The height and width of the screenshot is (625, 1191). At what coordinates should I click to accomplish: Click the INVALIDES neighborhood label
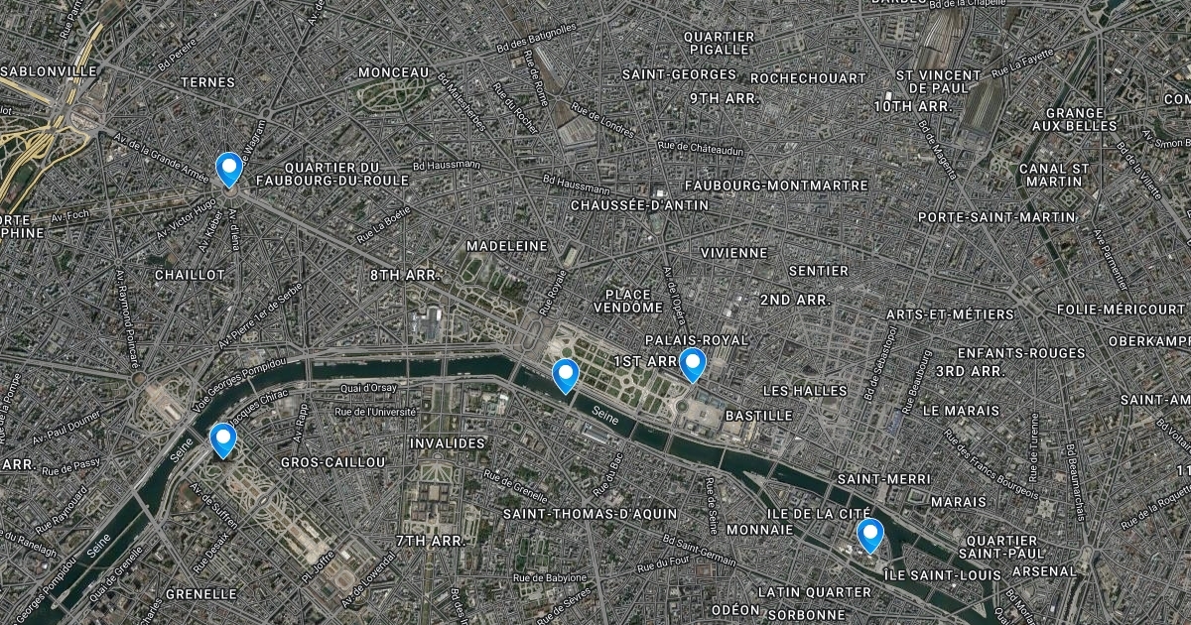448,442
